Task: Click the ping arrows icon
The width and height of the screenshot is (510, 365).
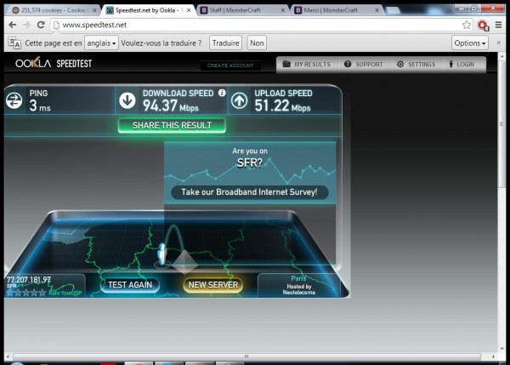Action: tap(14, 100)
